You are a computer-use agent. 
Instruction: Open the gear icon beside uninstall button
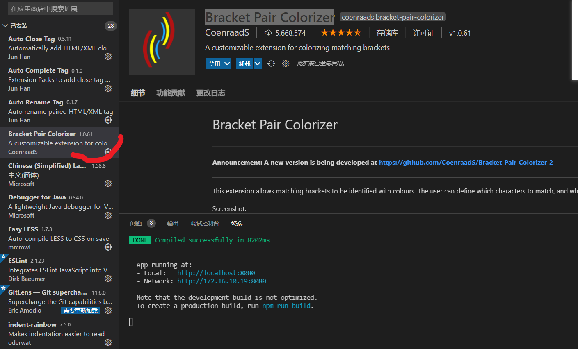[x=286, y=63]
